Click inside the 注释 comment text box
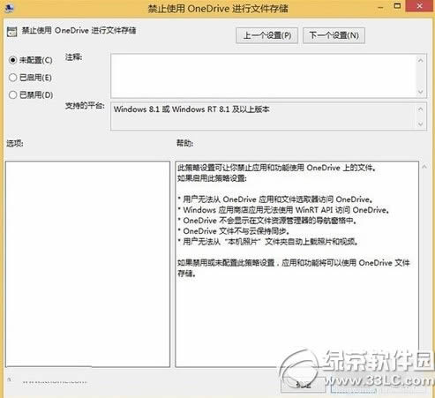This screenshot has width=435, height=398. coord(263,76)
